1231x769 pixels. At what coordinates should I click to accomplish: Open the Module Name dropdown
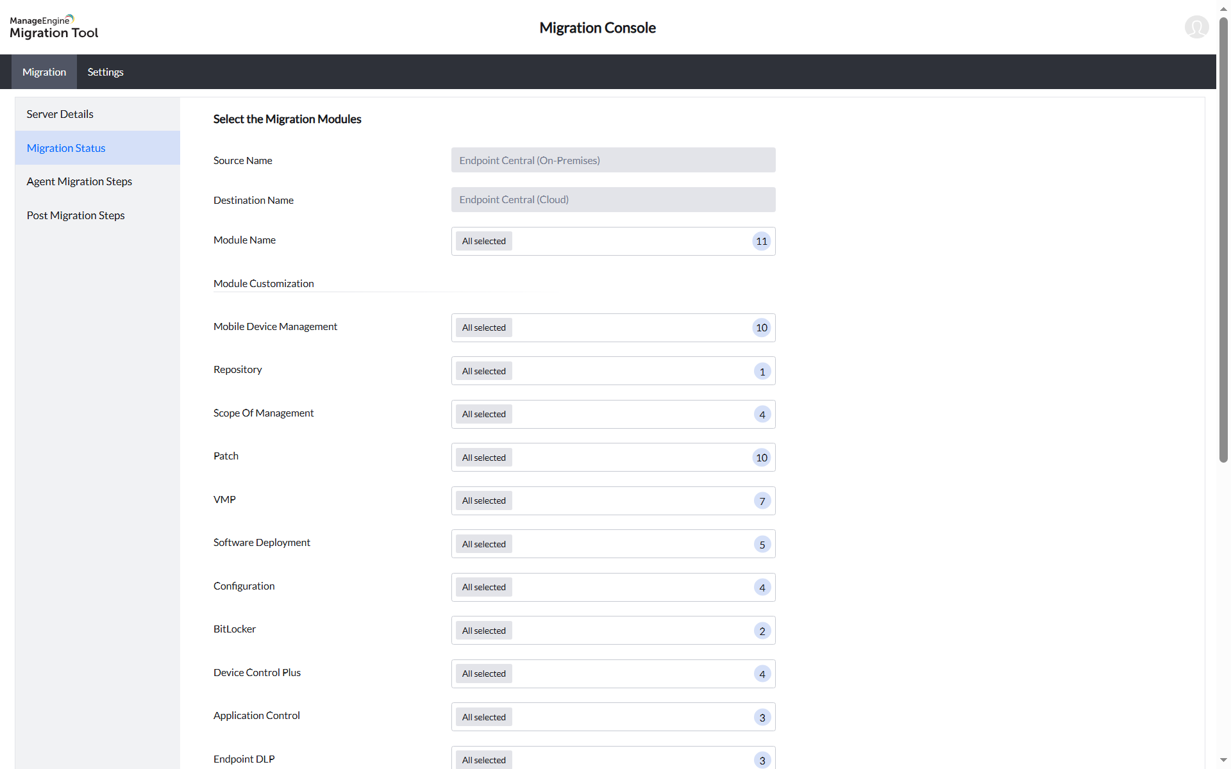point(613,241)
